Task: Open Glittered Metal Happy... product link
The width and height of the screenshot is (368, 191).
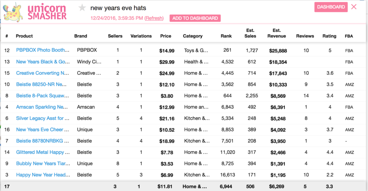Action: point(43,152)
